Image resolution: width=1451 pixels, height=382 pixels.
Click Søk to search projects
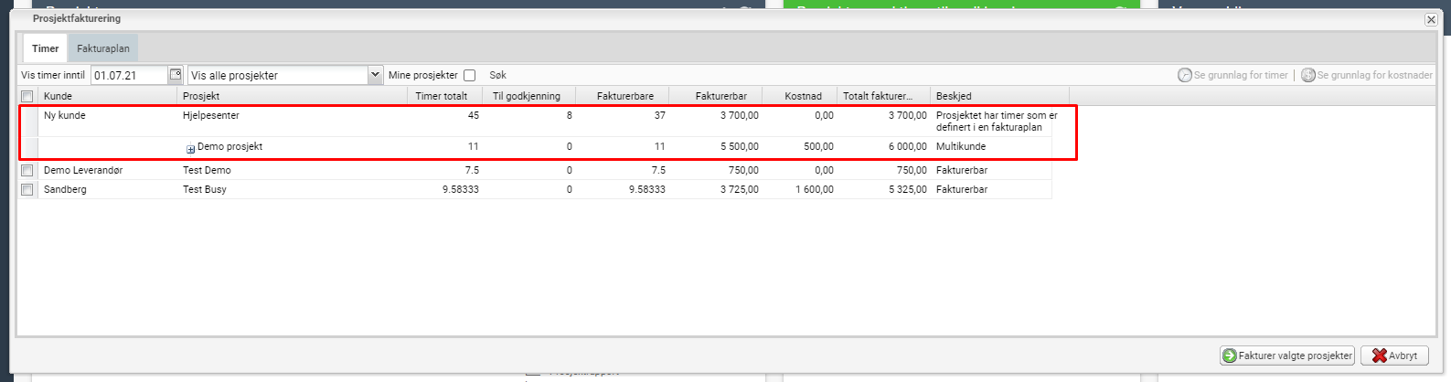497,75
